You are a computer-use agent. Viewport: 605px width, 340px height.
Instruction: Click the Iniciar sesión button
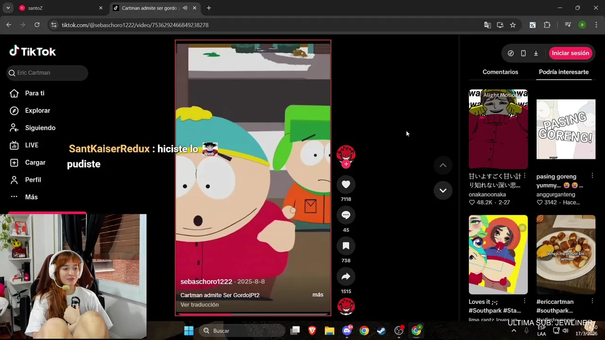point(570,53)
